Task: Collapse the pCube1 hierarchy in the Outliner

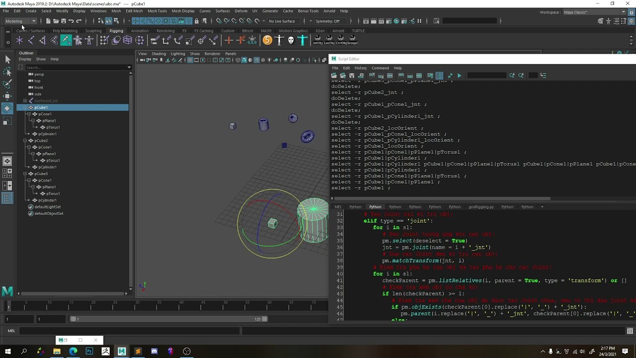Action: [25, 107]
